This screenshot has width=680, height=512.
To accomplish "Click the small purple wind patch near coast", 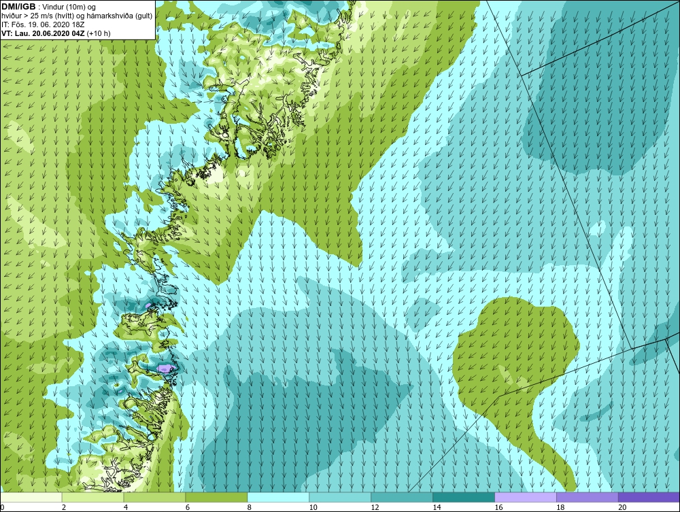I will pos(148,306).
